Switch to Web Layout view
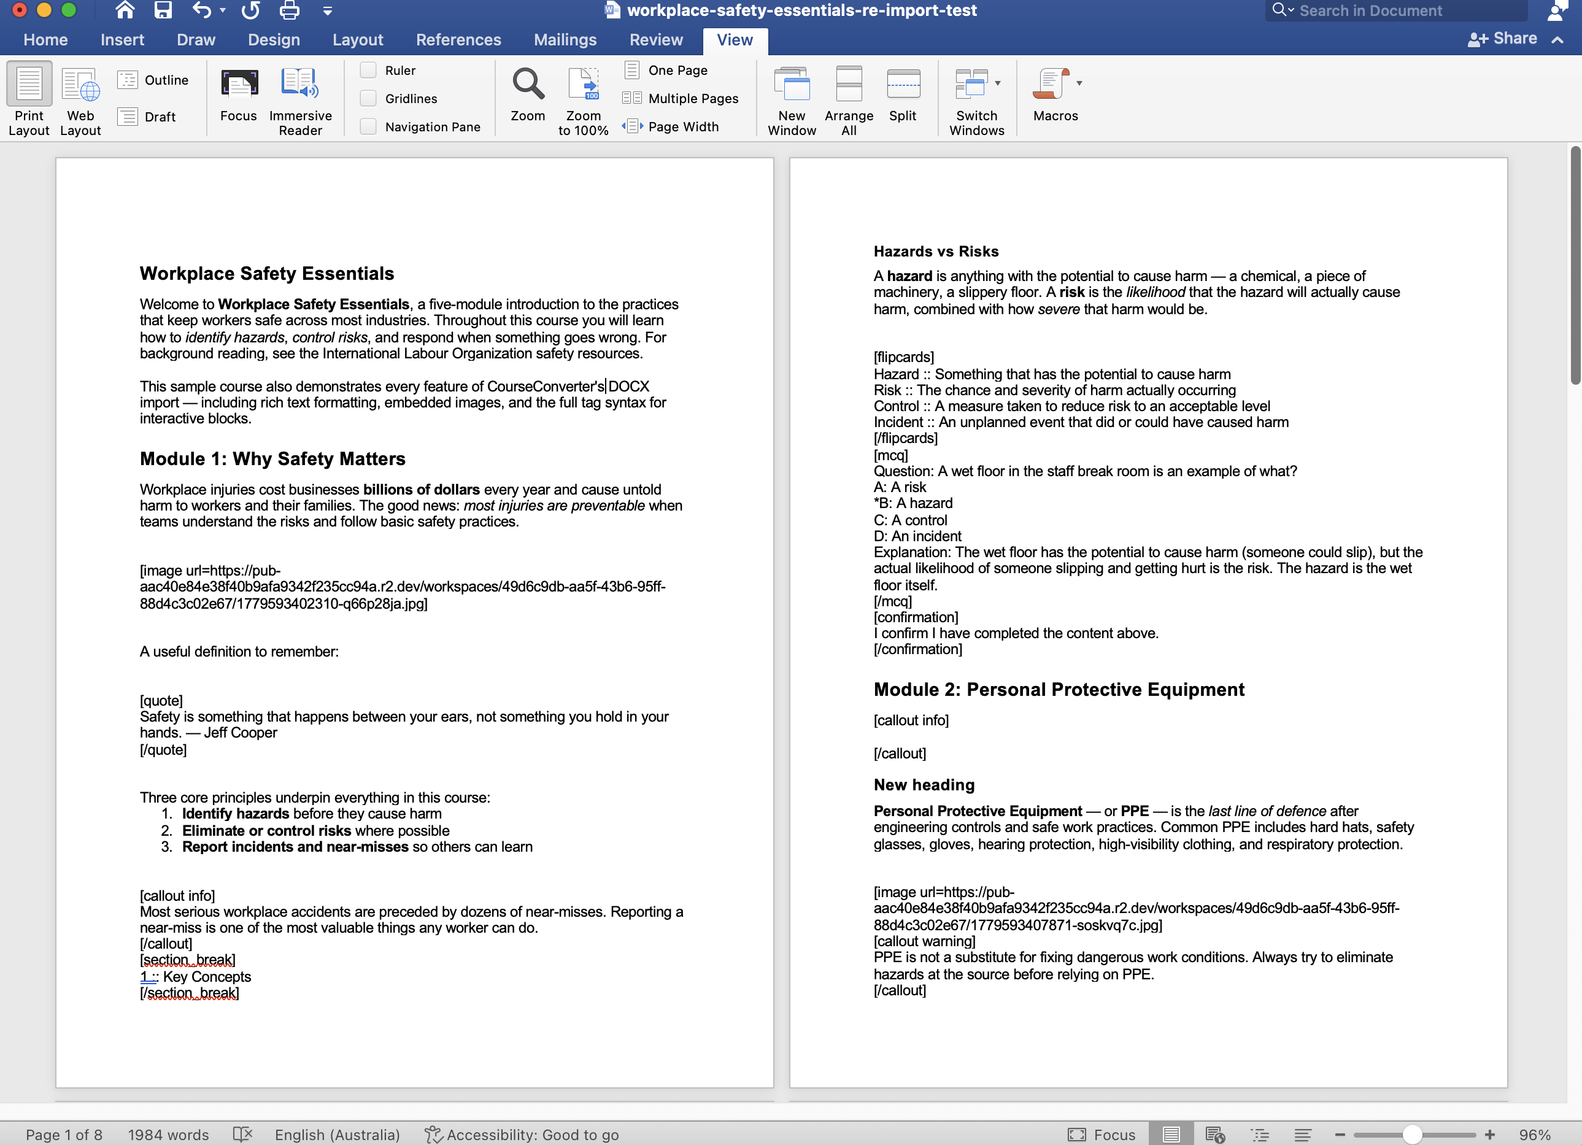The height and width of the screenshot is (1145, 1582). 80,101
